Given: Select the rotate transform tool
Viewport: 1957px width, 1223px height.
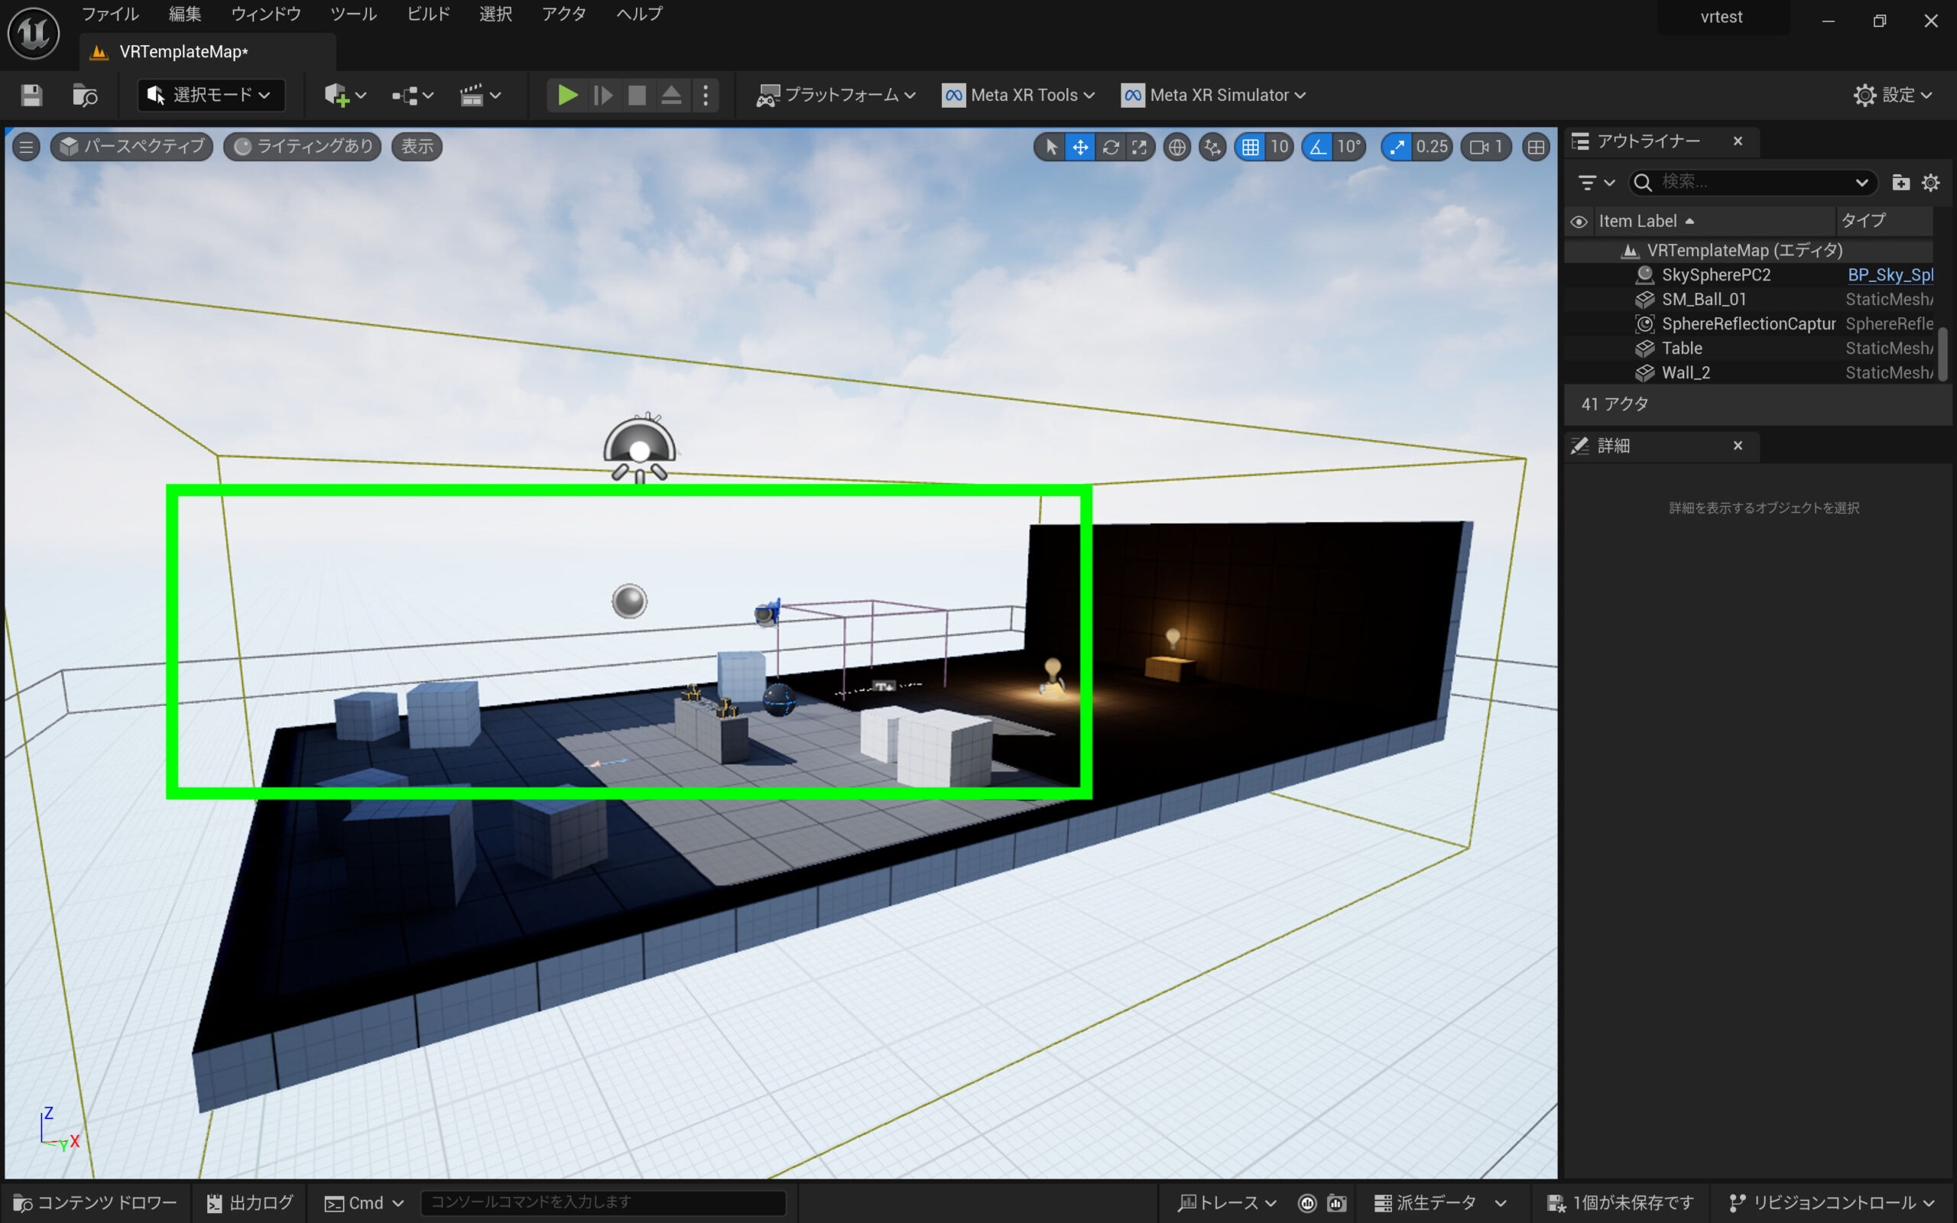Looking at the screenshot, I should pyautogui.click(x=1111, y=147).
